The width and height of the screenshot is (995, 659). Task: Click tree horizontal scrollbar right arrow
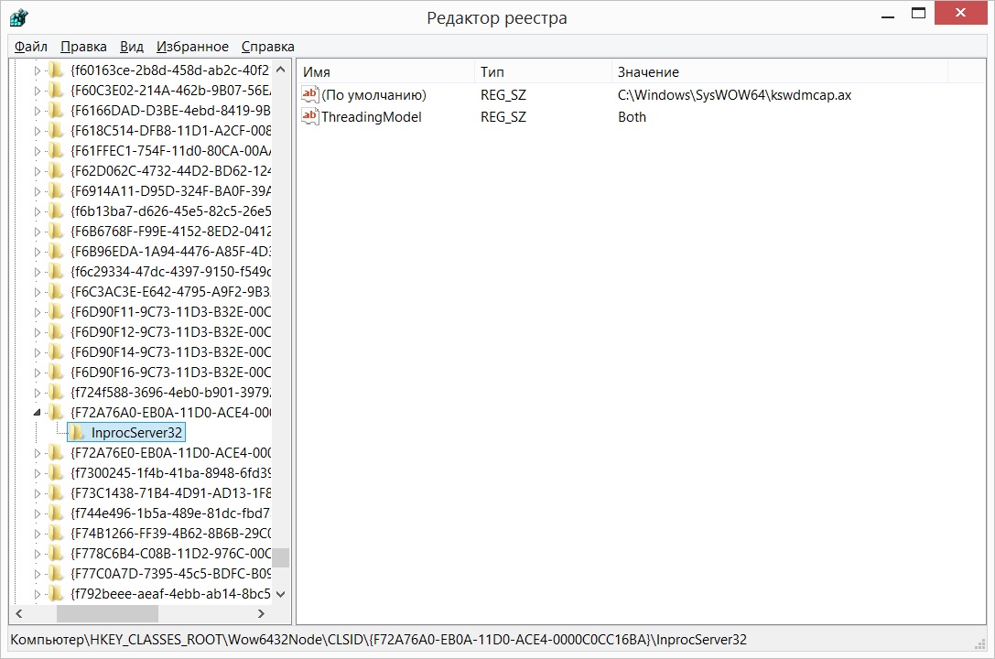261,614
